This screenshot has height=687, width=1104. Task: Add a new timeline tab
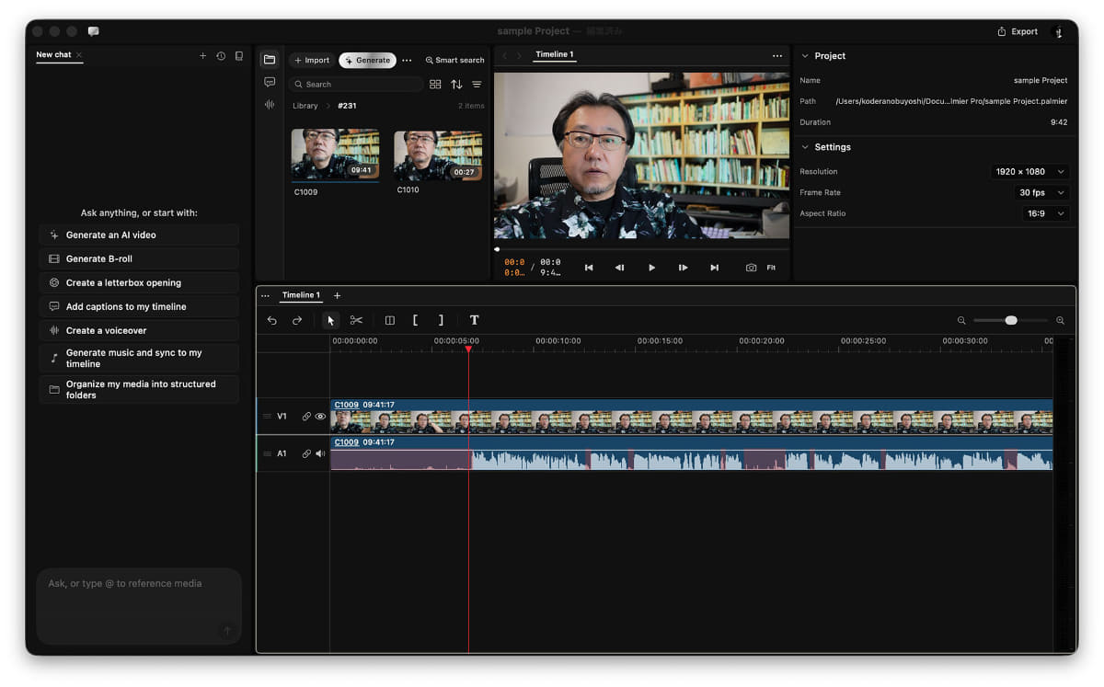coord(337,295)
